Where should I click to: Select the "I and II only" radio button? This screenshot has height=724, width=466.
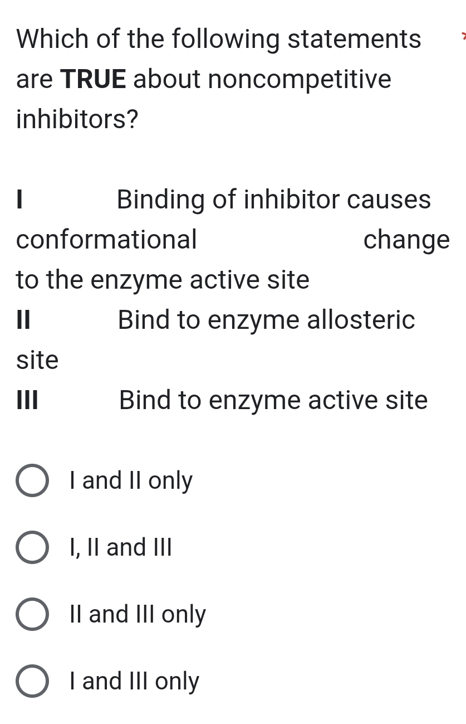32,480
